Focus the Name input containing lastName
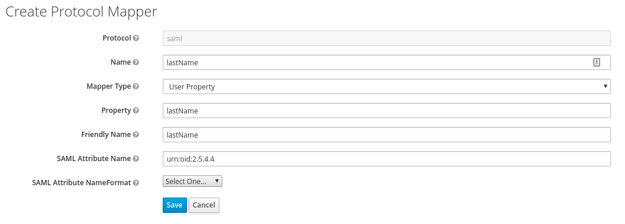The height and width of the screenshot is (224, 625). click(386, 62)
